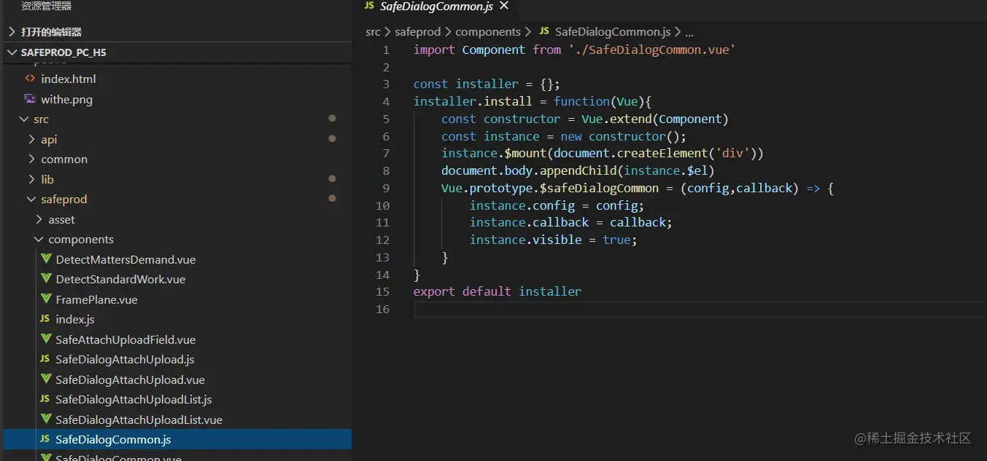Open index.html in the explorer
The width and height of the screenshot is (987, 461).
coord(69,79)
